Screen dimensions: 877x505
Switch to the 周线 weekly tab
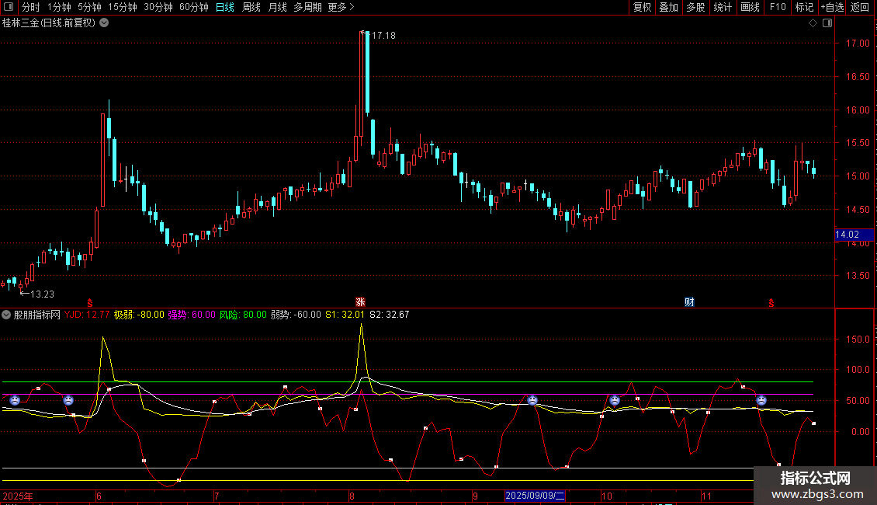tap(251, 8)
